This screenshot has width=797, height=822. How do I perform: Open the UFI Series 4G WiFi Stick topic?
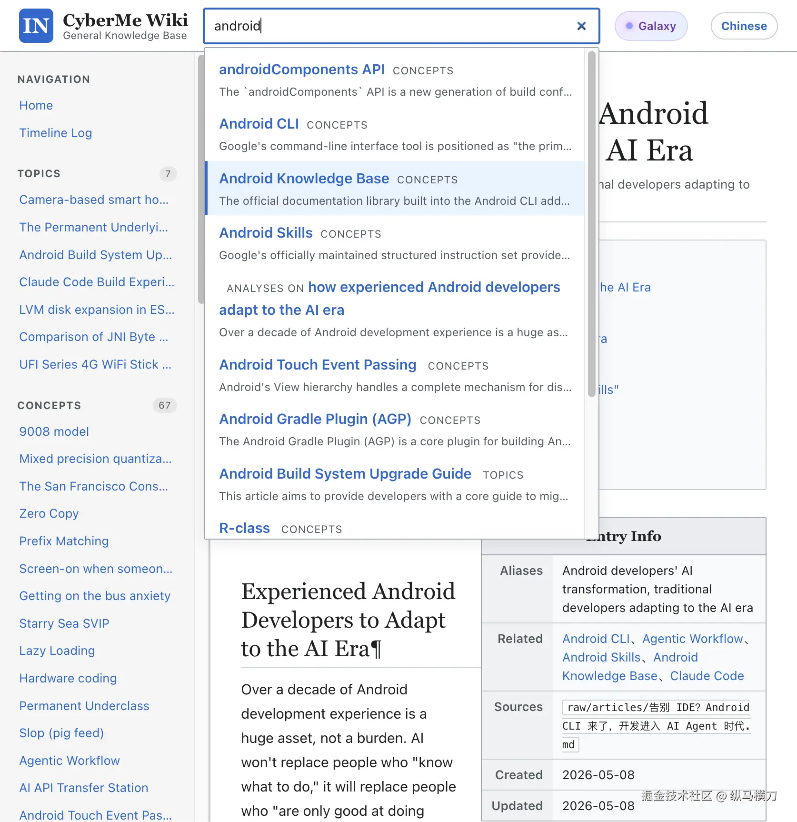tap(95, 364)
